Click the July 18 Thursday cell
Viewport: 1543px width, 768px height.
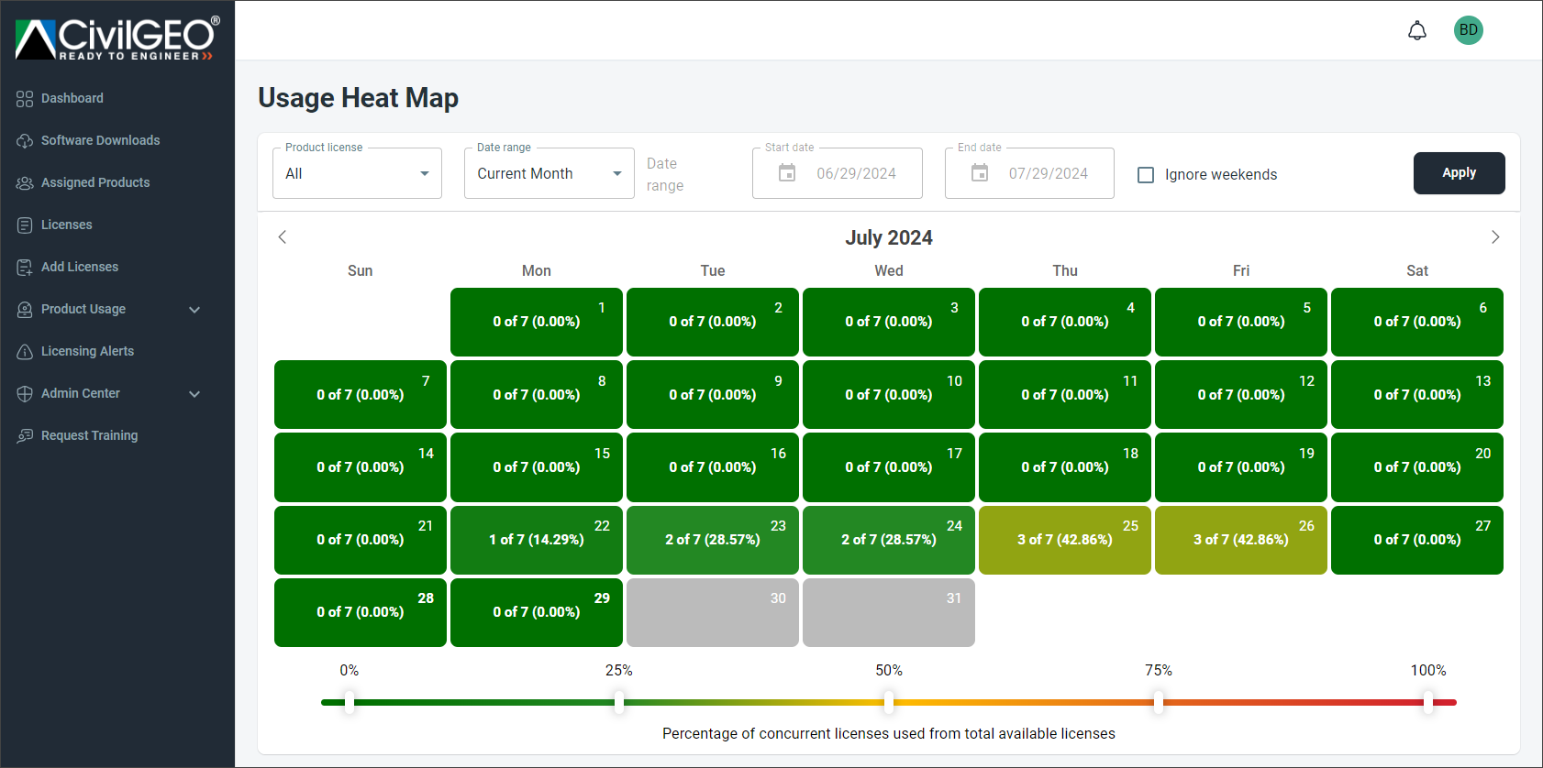pos(1065,467)
